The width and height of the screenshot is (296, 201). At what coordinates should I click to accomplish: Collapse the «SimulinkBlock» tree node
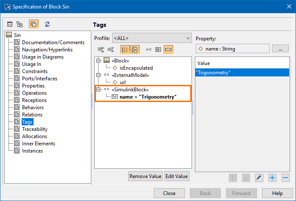pos(98,90)
